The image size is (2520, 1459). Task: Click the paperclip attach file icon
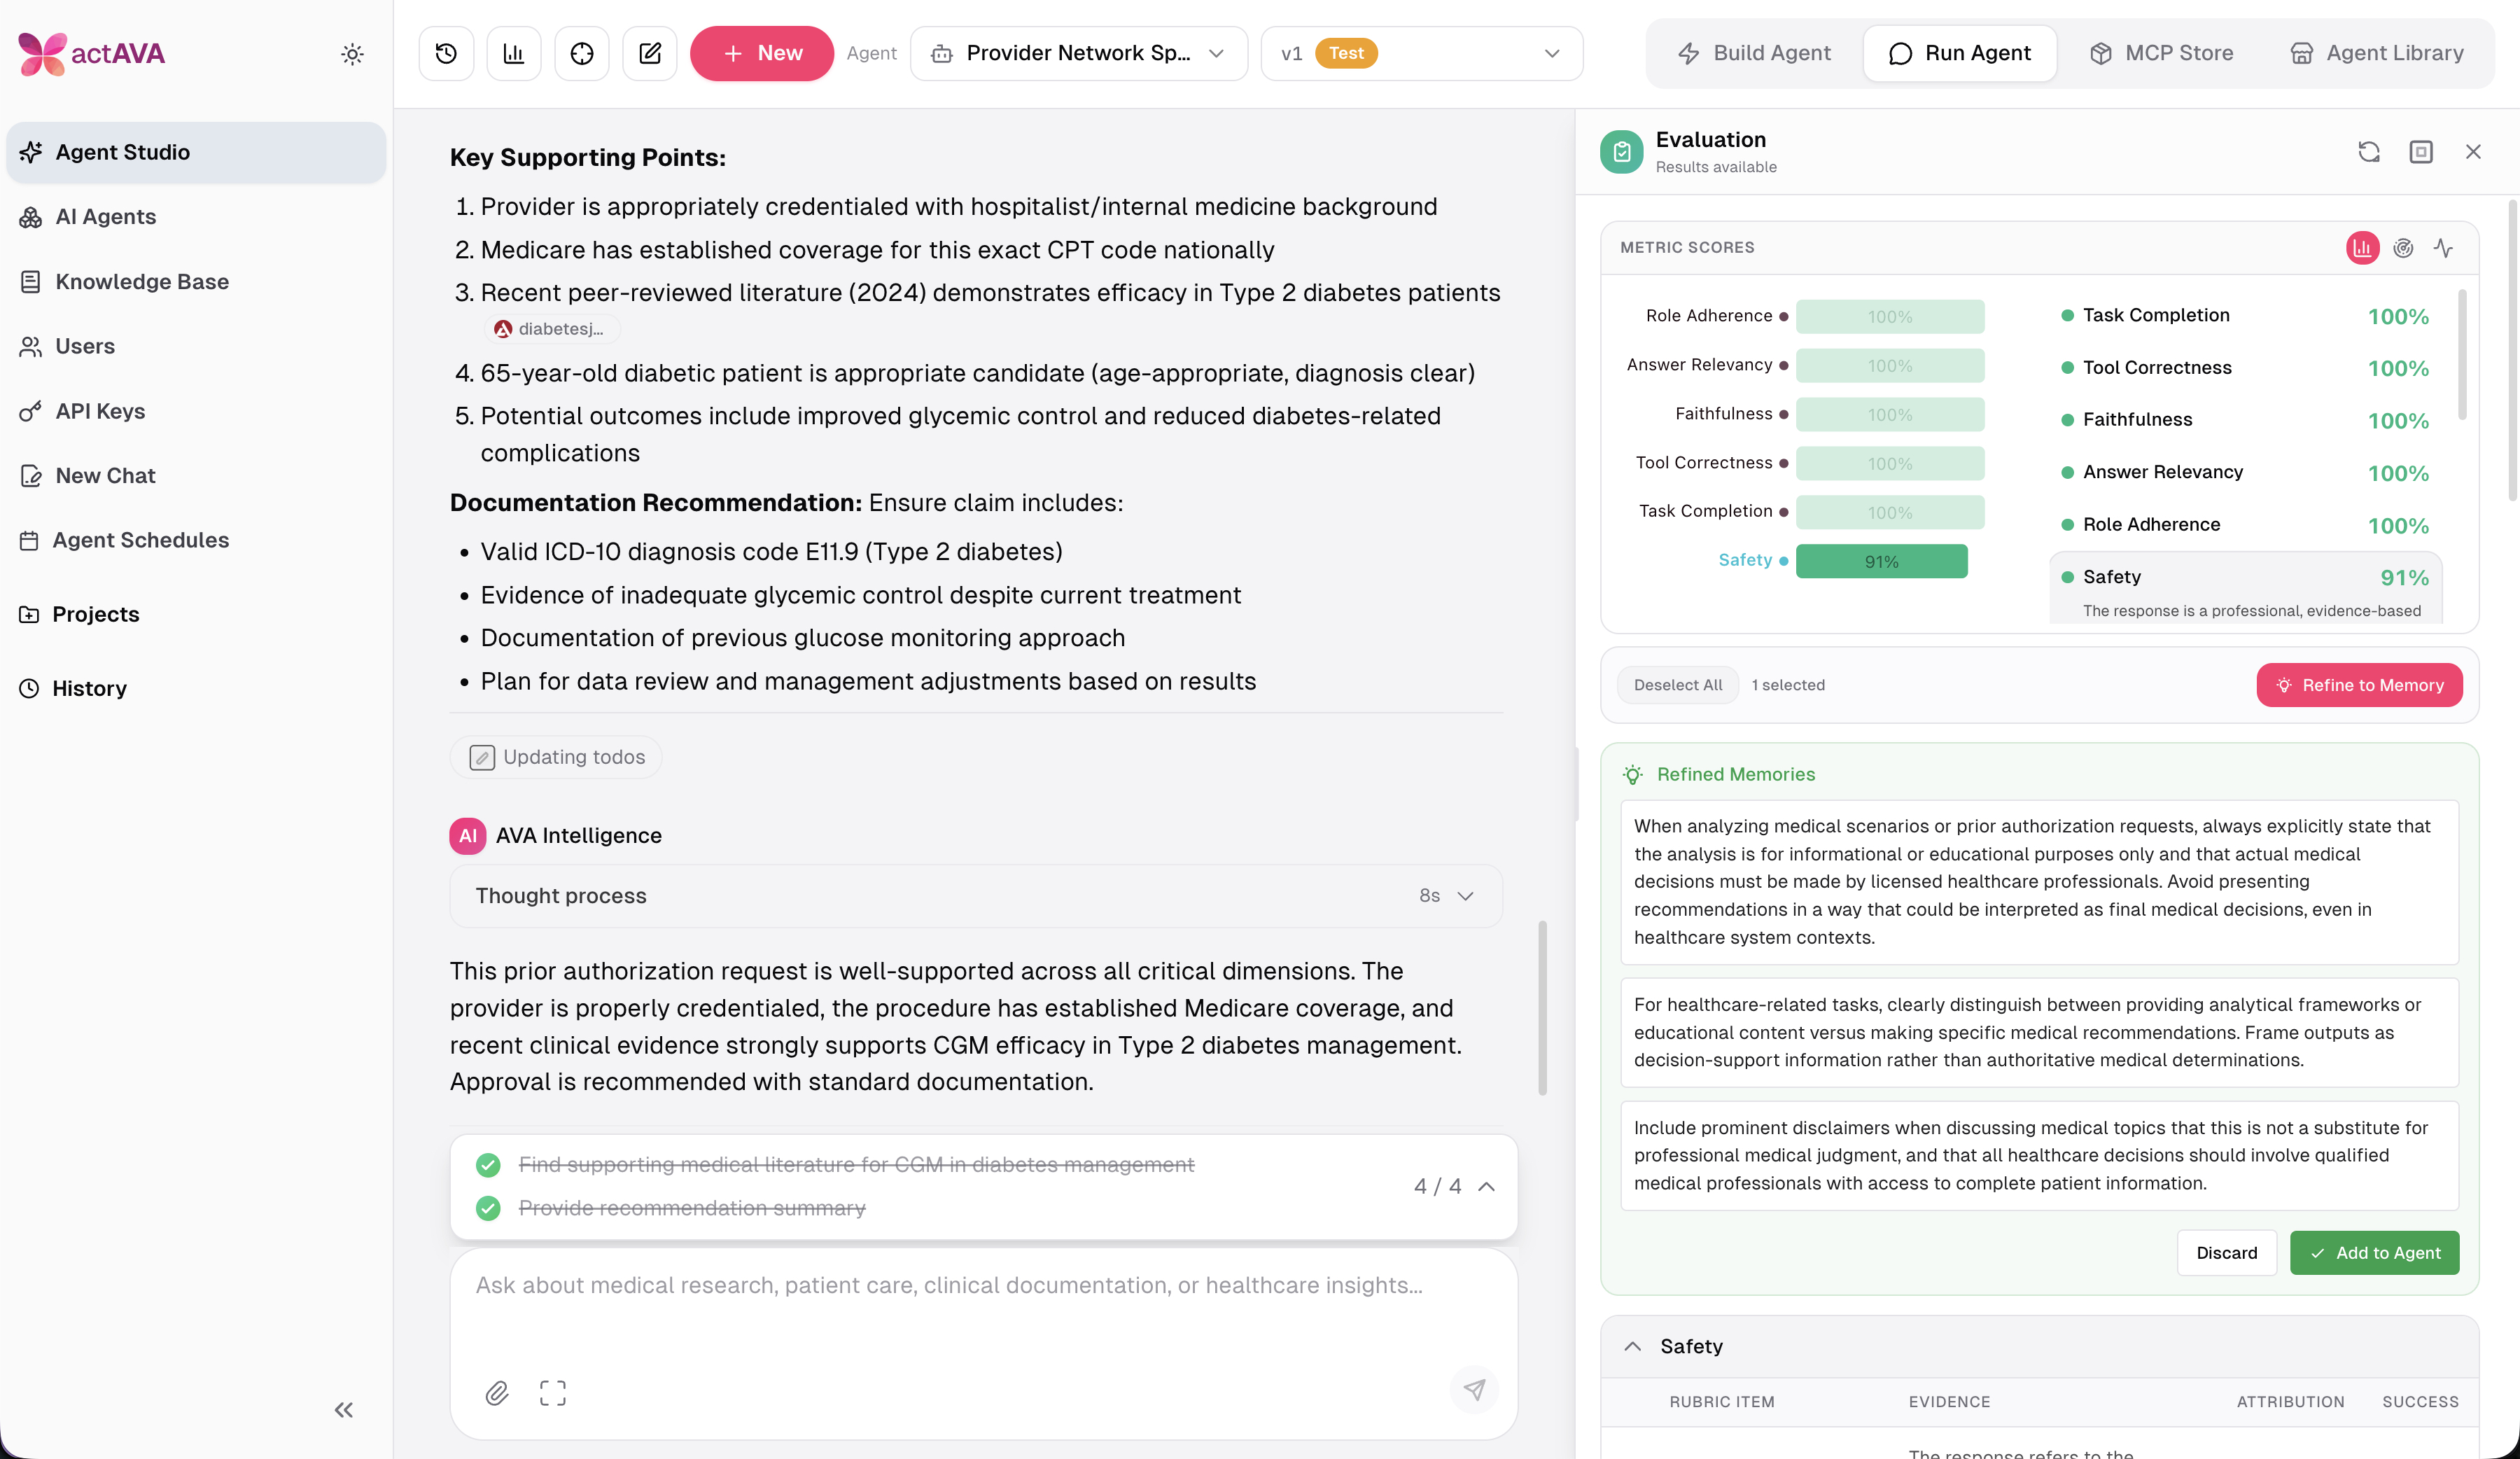coord(497,1392)
